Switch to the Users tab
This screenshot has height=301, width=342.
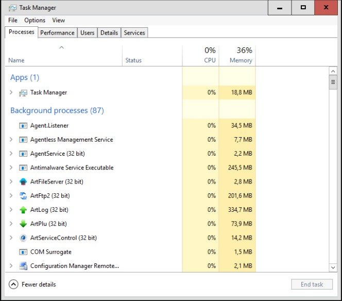[x=87, y=33]
